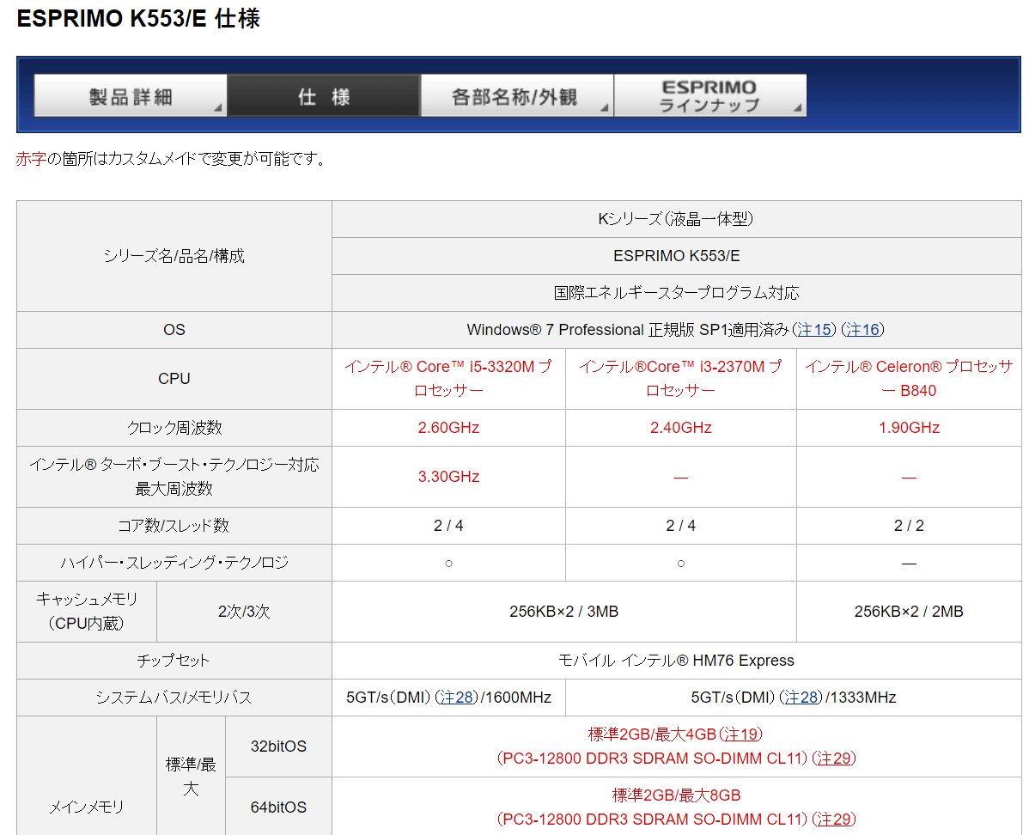The image size is (1029, 835).
Task: Select the "Celeron® プロセッサー B840" cell
Action: [x=909, y=379]
